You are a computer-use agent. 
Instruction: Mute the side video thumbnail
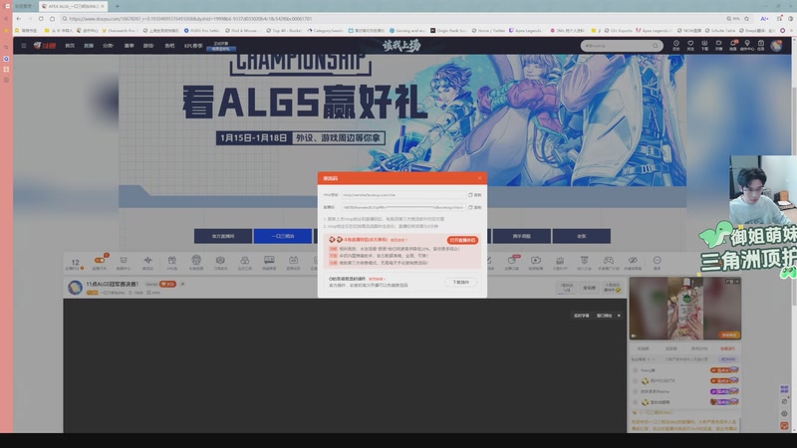coord(634,336)
